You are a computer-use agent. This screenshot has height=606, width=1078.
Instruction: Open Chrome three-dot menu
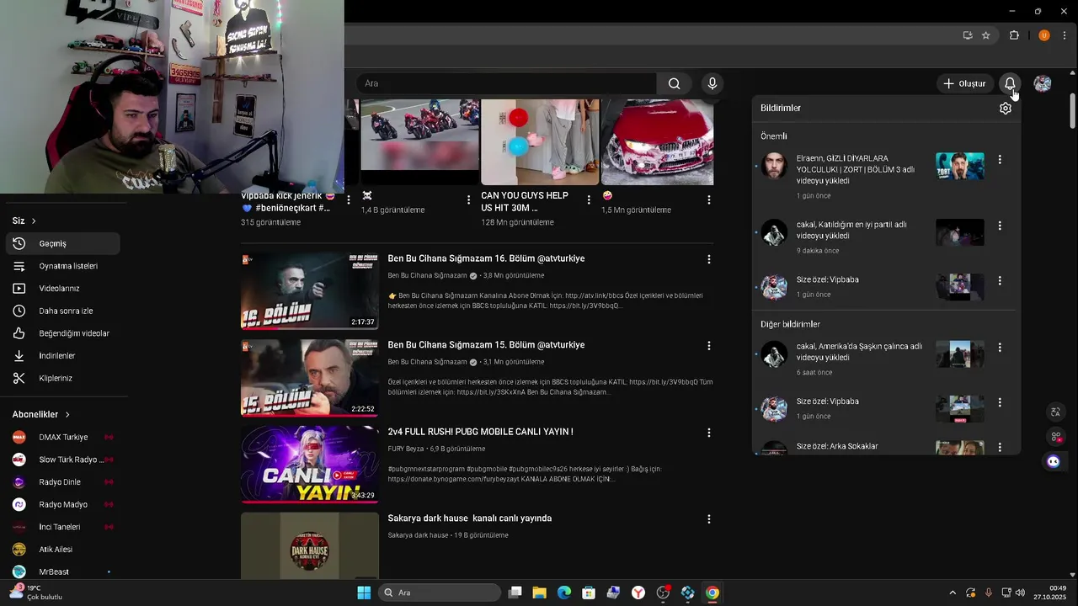pos(1065,35)
